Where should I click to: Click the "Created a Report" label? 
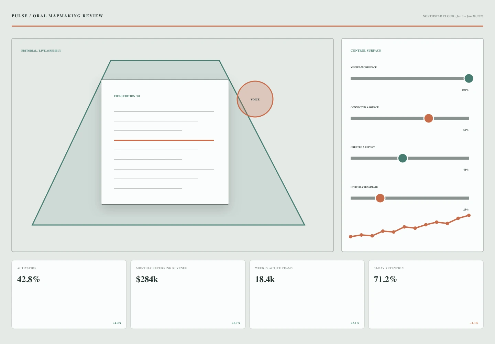click(x=363, y=147)
